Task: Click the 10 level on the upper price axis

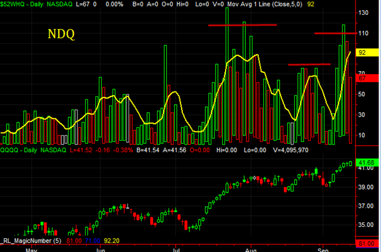Action: 361,135
